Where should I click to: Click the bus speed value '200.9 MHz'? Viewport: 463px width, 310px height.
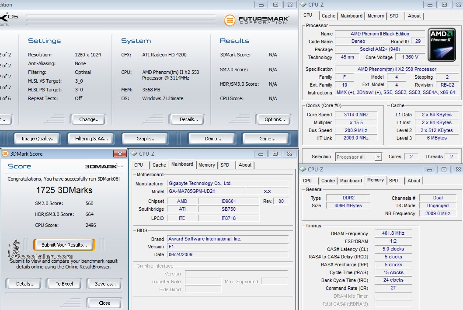356,130
